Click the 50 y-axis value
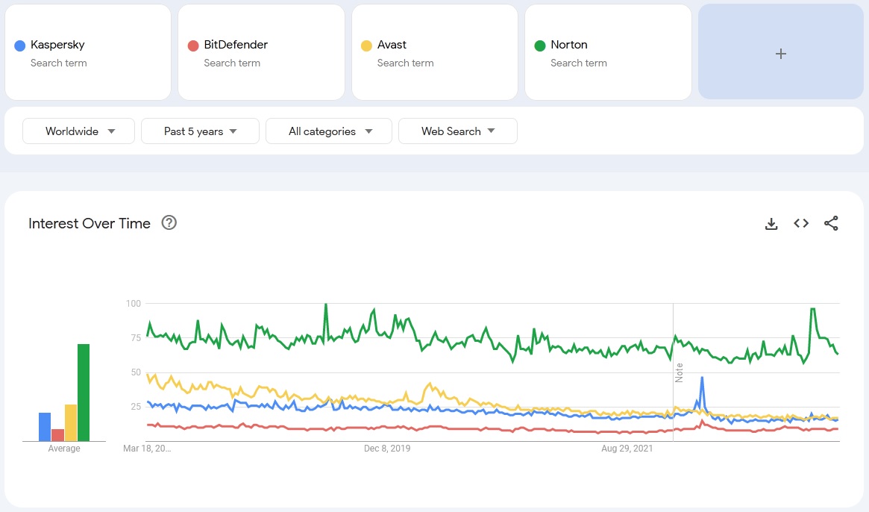Image resolution: width=869 pixels, height=512 pixels. click(136, 372)
